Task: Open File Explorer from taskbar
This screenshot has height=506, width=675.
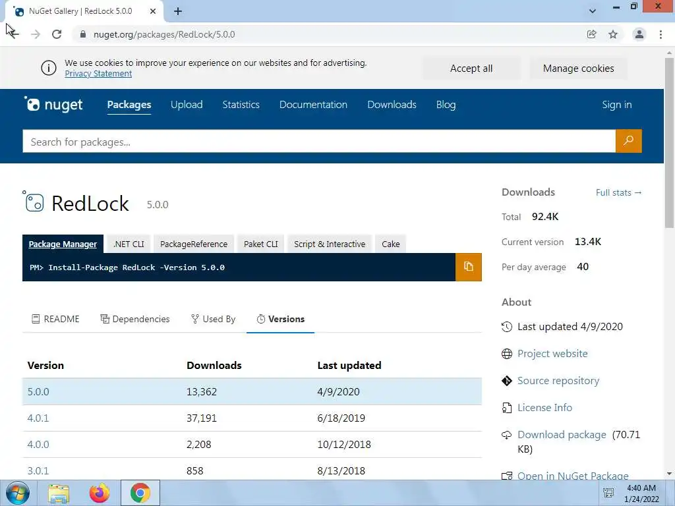Action: [59, 493]
